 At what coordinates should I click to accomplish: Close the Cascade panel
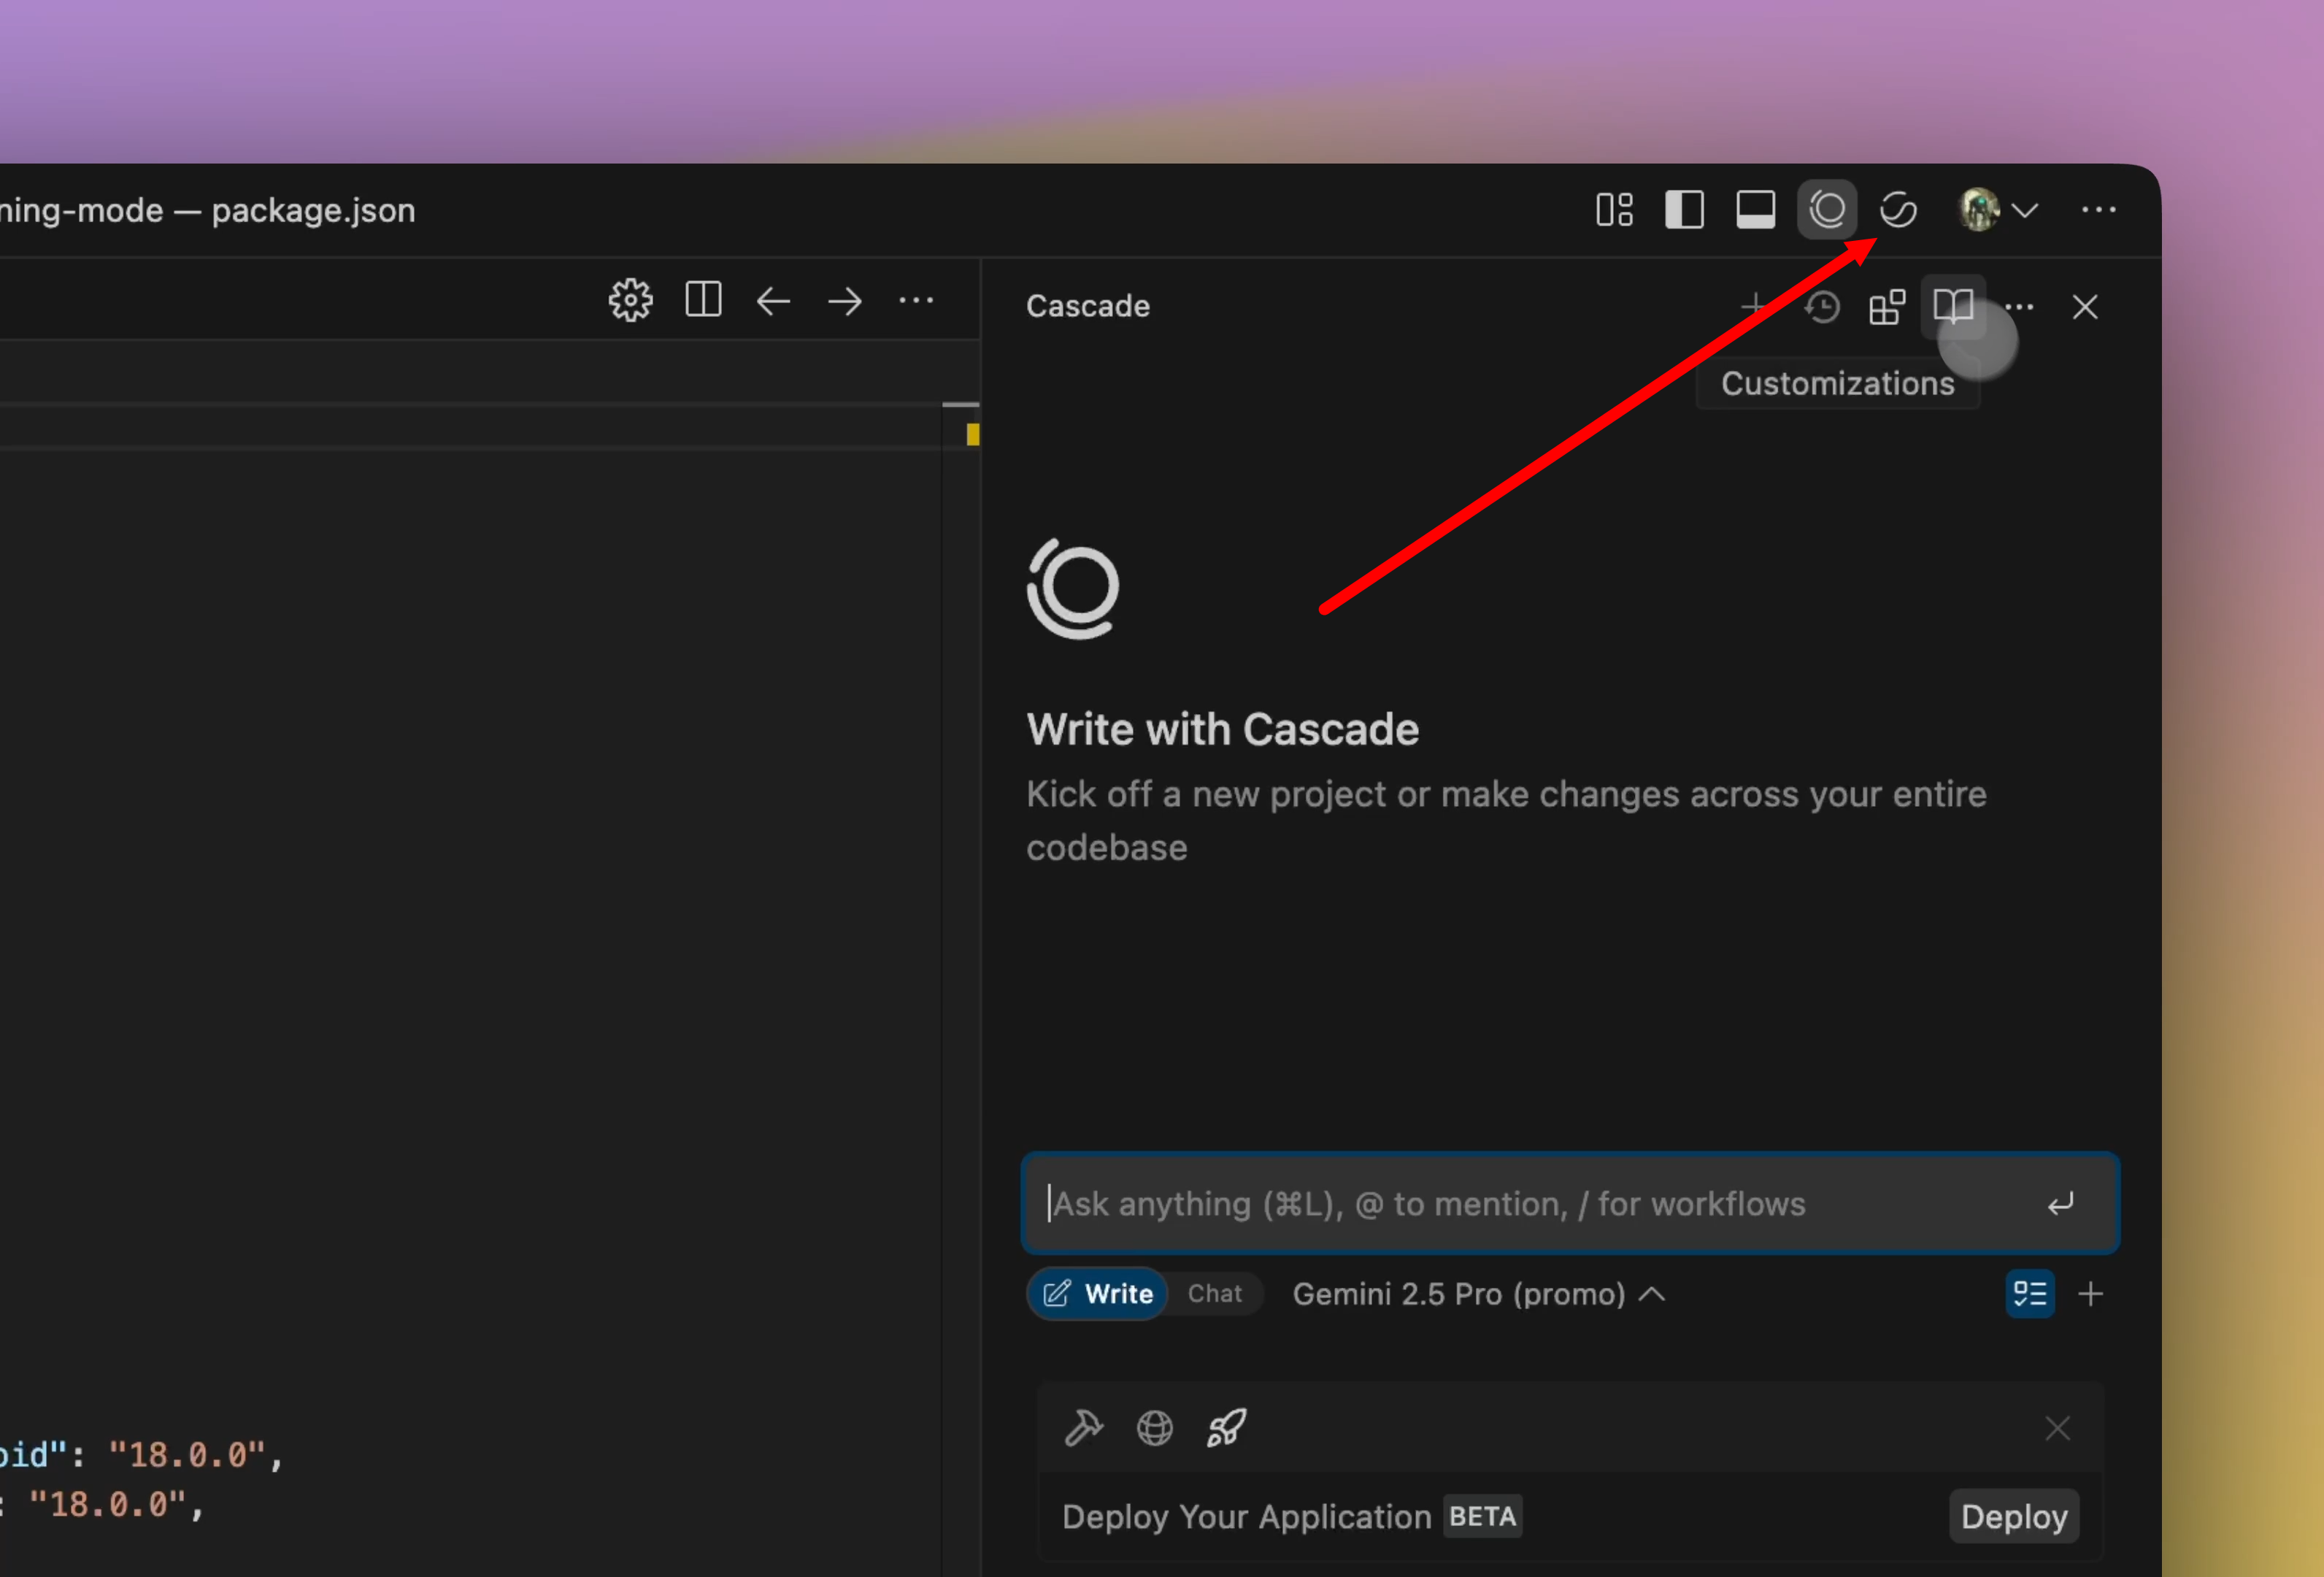click(x=2085, y=307)
